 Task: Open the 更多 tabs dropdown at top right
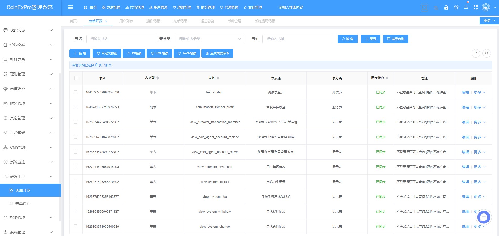(x=489, y=21)
